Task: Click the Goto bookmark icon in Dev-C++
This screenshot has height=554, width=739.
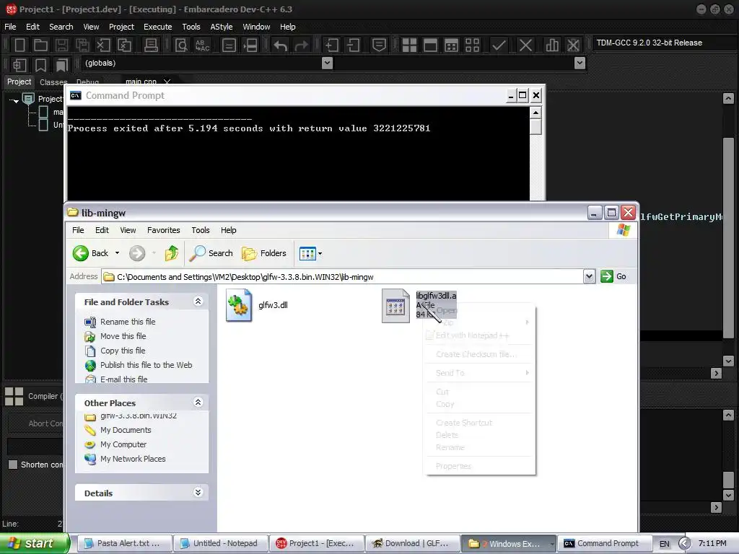Action: (62, 65)
